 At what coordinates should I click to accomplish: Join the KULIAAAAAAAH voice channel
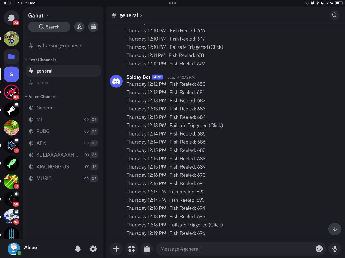click(x=63, y=155)
